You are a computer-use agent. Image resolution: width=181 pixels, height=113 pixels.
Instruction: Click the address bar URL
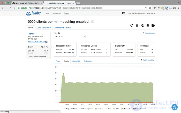coord(65,8)
